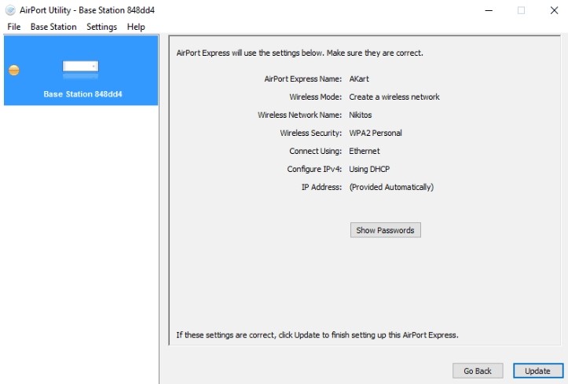Open the File menu

(x=14, y=27)
